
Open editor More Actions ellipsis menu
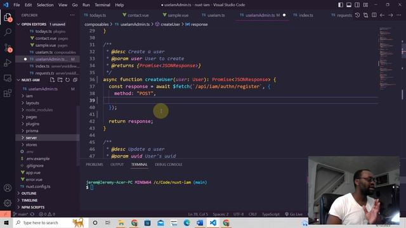(399, 15)
